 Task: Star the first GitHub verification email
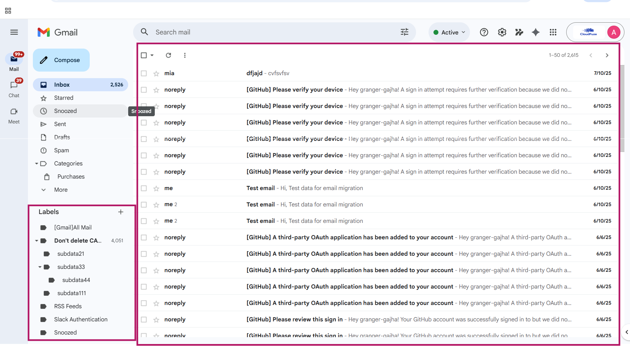point(156,90)
